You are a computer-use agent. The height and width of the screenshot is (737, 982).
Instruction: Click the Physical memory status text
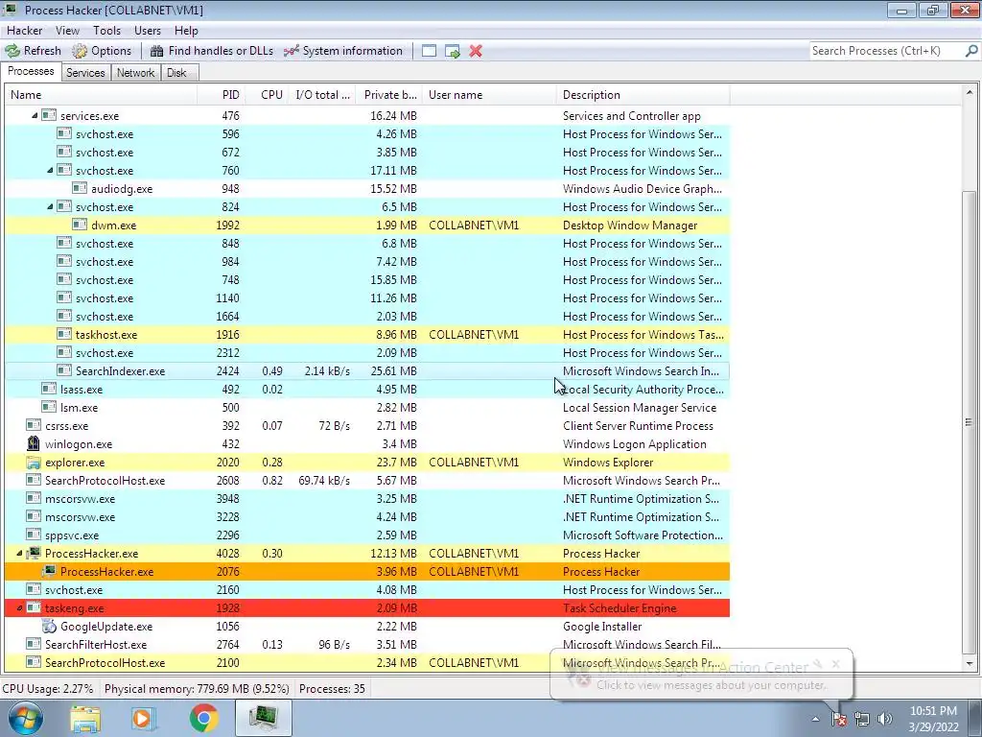tap(197, 689)
